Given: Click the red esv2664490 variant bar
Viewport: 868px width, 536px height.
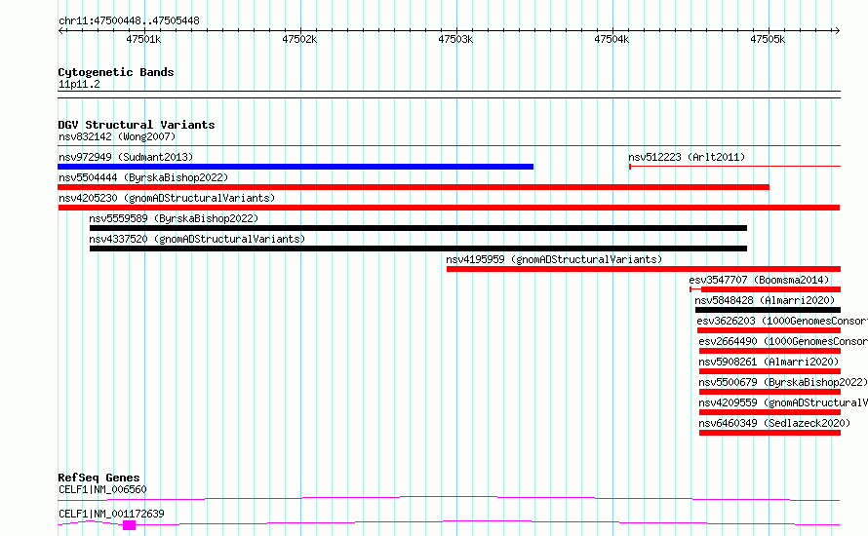Looking at the screenshot, I should click(769, 351).
